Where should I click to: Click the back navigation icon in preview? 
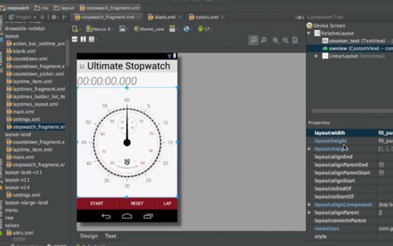tap(106, 216)
